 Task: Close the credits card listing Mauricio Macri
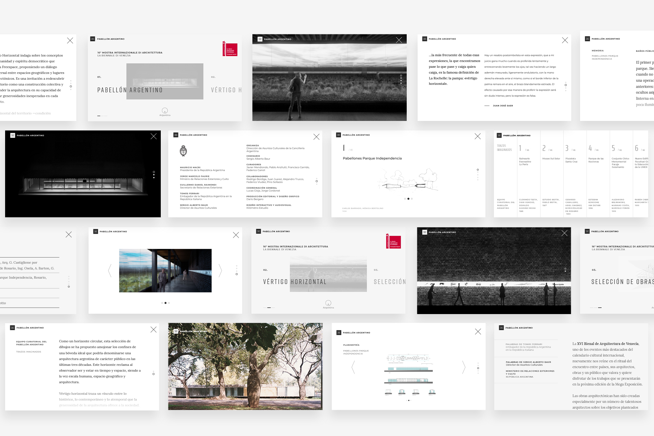tap(316, 137)
